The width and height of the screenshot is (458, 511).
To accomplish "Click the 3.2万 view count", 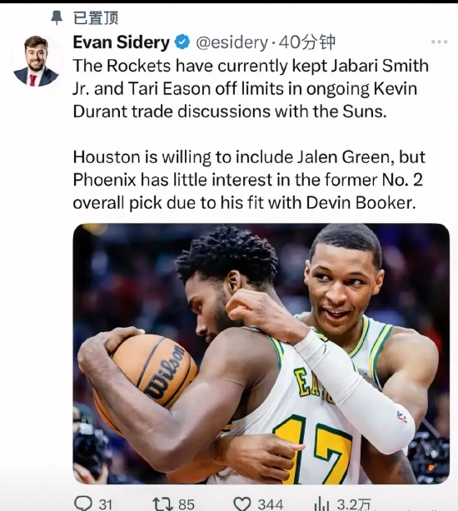I will click(x=353, y=504).
